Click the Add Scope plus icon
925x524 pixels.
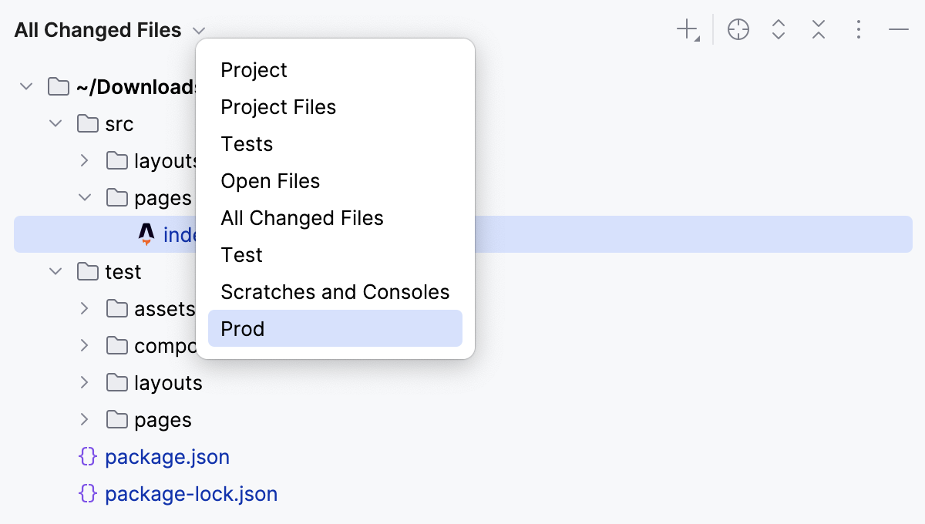[685, 29]
